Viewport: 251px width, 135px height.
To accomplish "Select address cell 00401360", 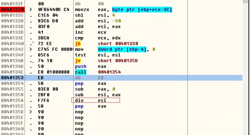I will click(x=12, y=129).
